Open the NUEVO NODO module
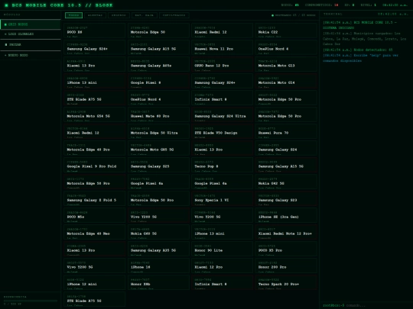Viewport: 413px width, 309px height. coord(31,56)
